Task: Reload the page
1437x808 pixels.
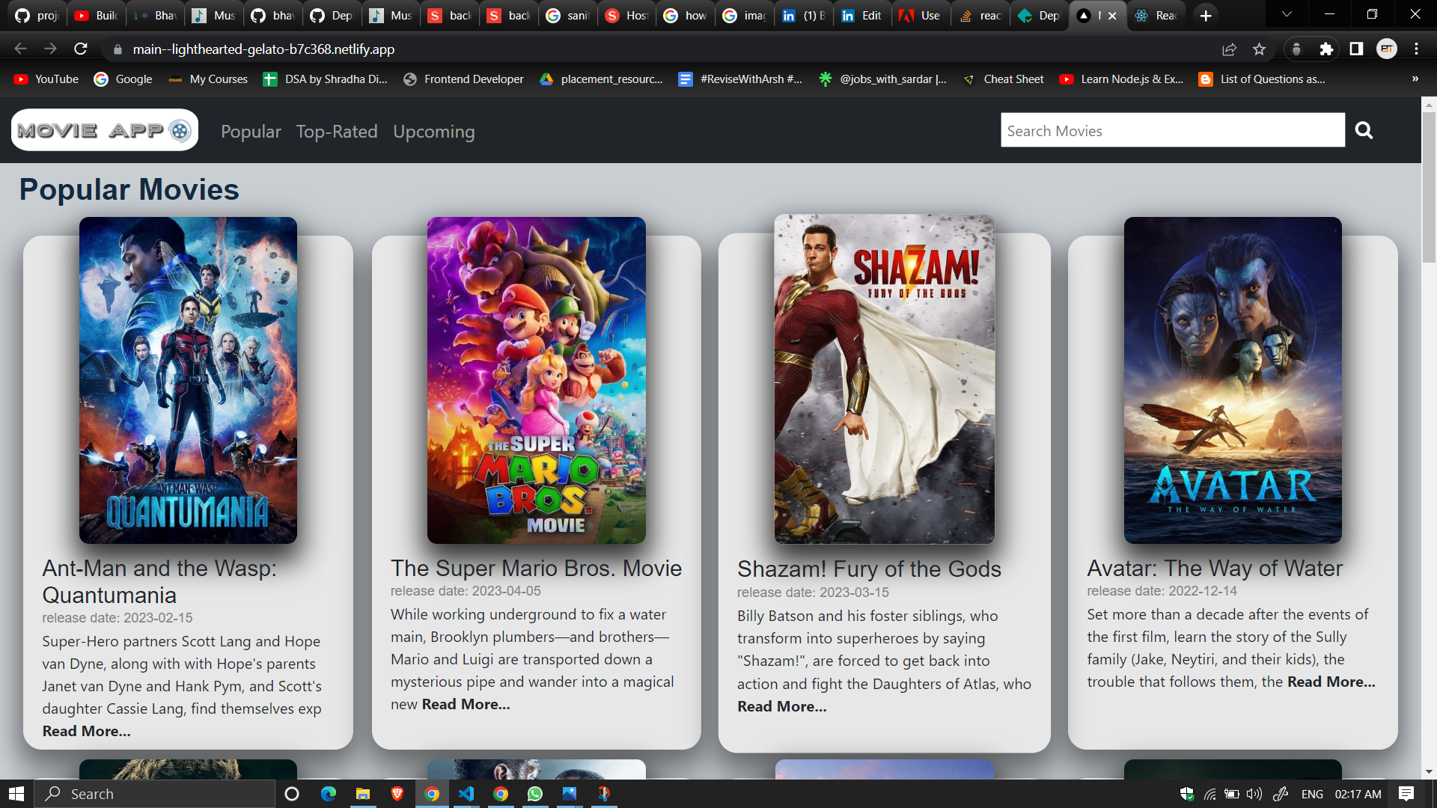Action: pos(81,49)
